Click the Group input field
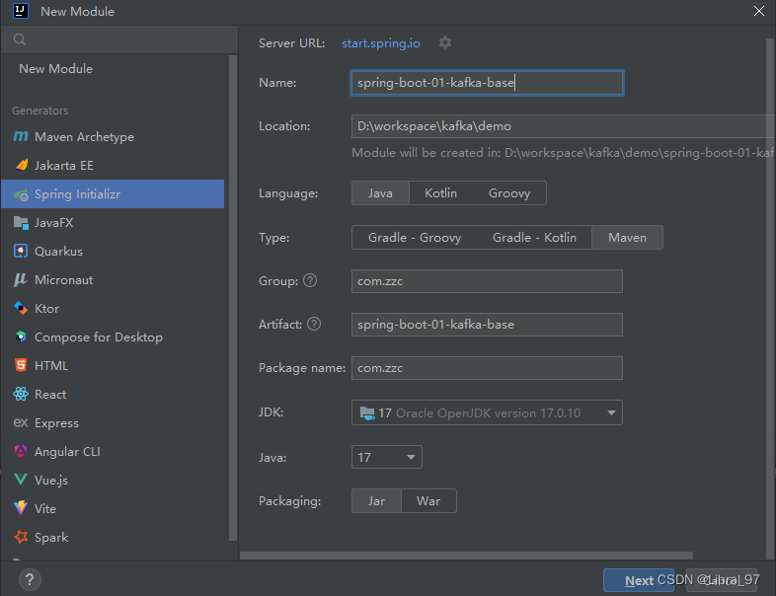Image resolution: width=776 pixels, height=596 pixels. click(x=487, y=281)
